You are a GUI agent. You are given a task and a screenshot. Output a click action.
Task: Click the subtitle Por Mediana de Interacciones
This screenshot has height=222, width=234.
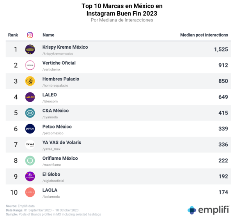(122, 20)
